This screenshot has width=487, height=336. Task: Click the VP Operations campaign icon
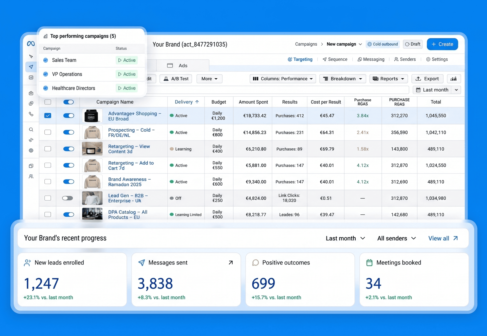click(46, 74)
